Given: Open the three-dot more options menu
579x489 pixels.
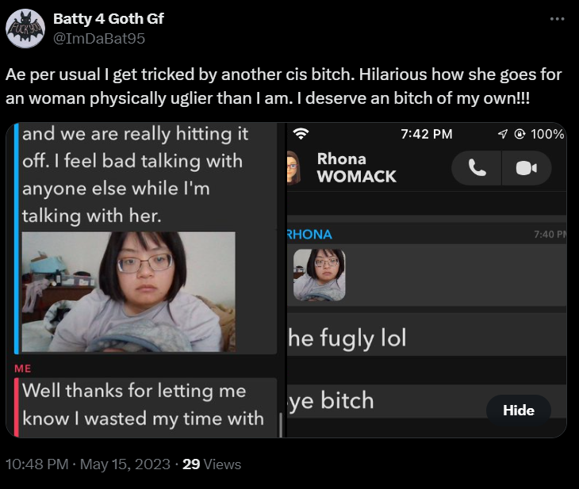Looking at the screenshot, I should [557, 19].
